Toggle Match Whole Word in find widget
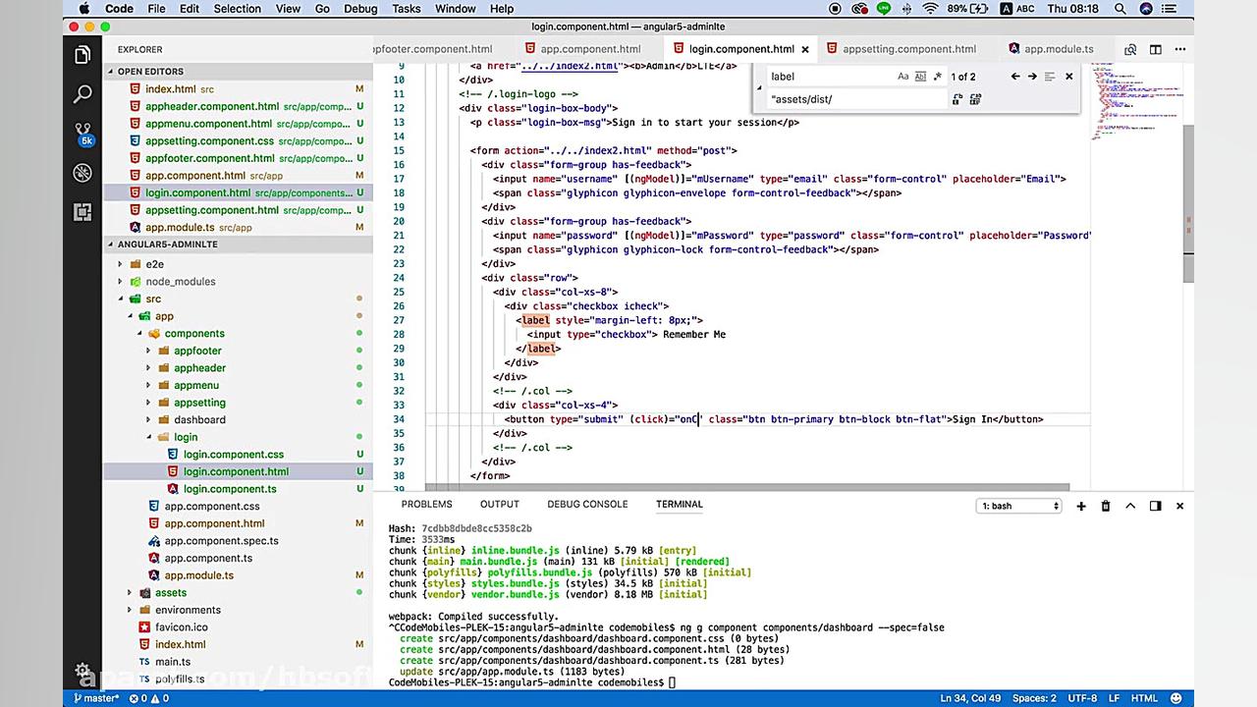The height and width of the screenshot is (707, 1257). [920, 77]
